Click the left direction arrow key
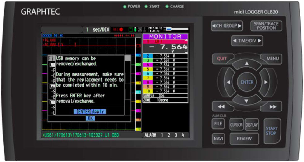Image resolution: width=304 pixels, height=162 pixels. (228, 82)
